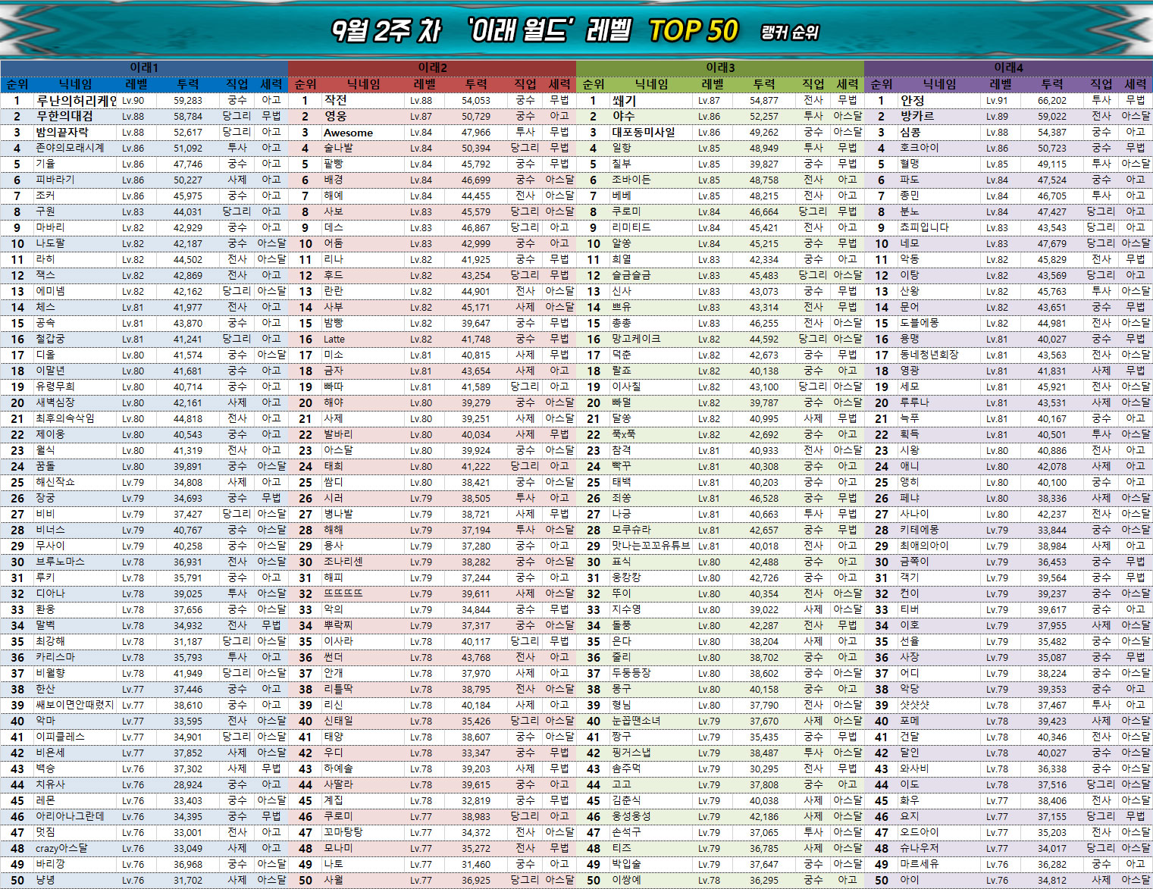Switch to the 이래3 server header
Viewport: 1153px width, 889px height.
tap(720, 67)
